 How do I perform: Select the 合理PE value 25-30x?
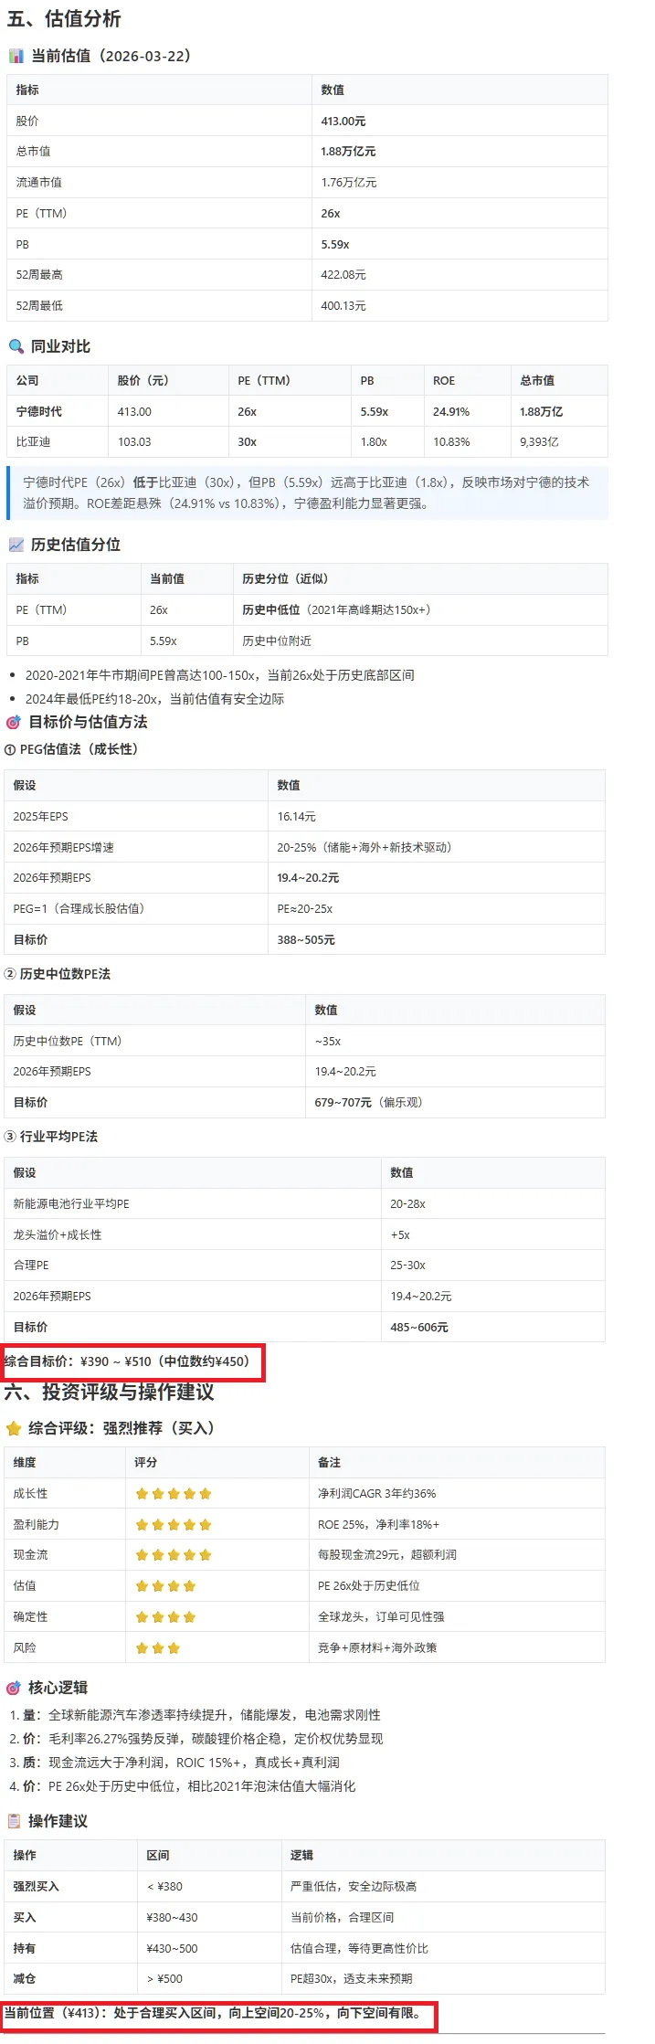408,1266
